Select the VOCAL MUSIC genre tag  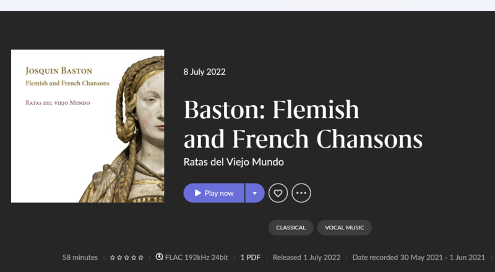tap(345, 227)
